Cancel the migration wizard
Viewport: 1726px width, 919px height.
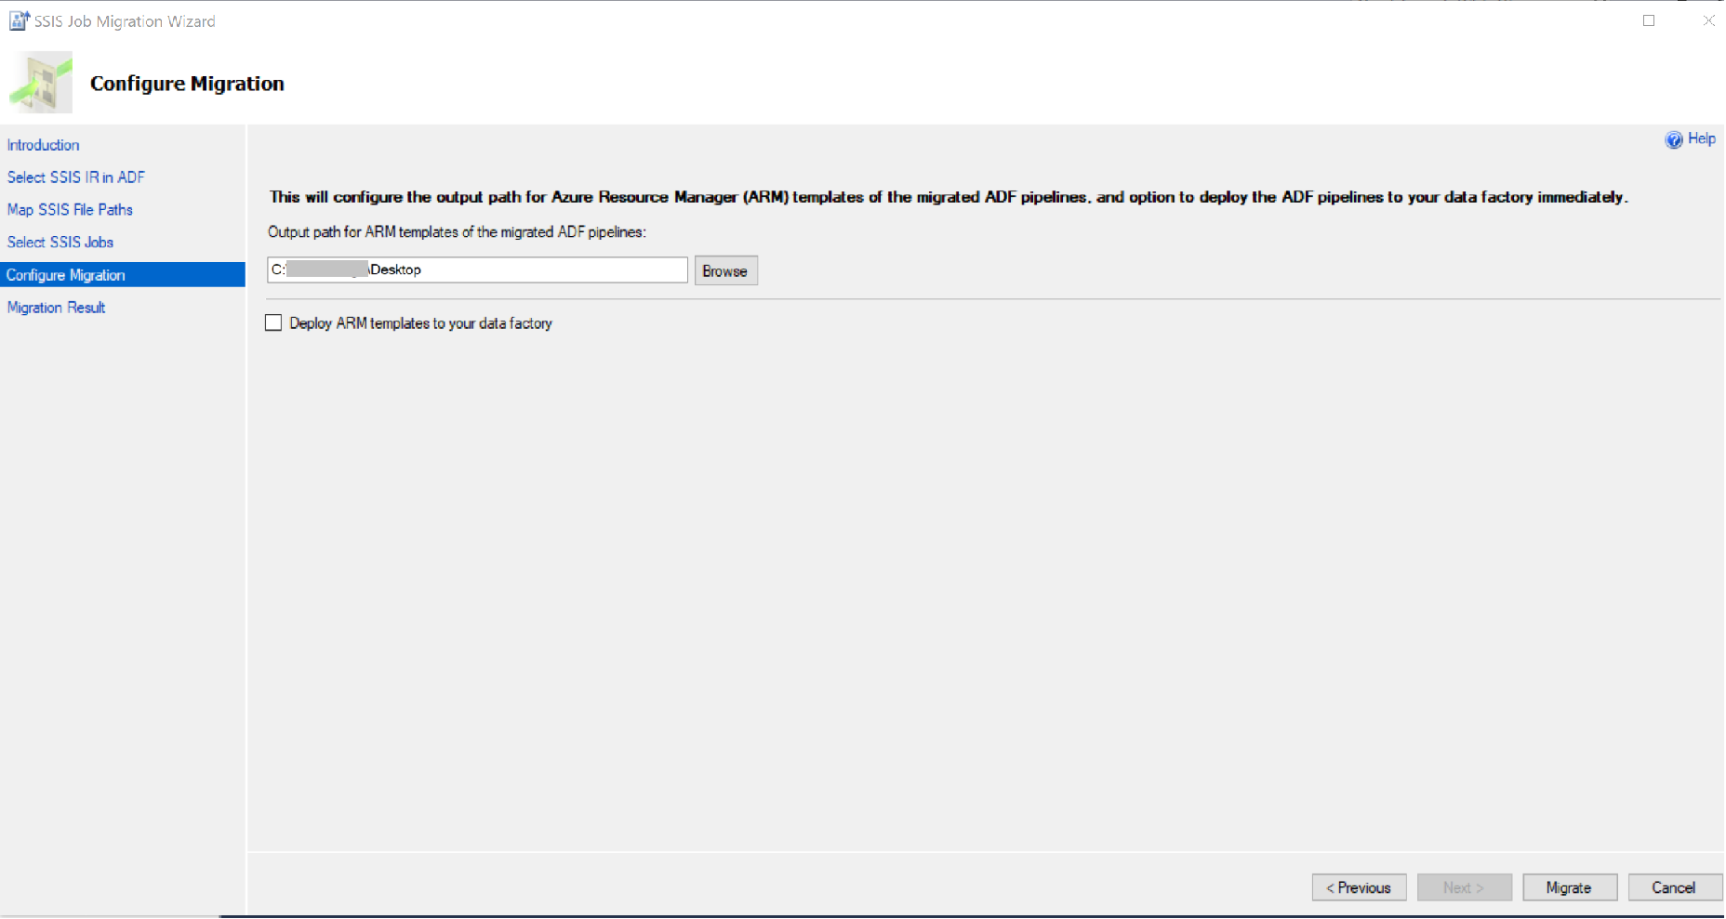pyautogui.click(x=1675, y=888)
